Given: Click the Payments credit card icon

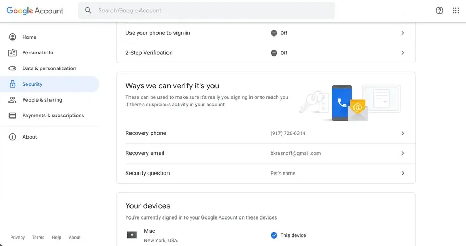Looking at the screenshot, I should coord(13,115).
